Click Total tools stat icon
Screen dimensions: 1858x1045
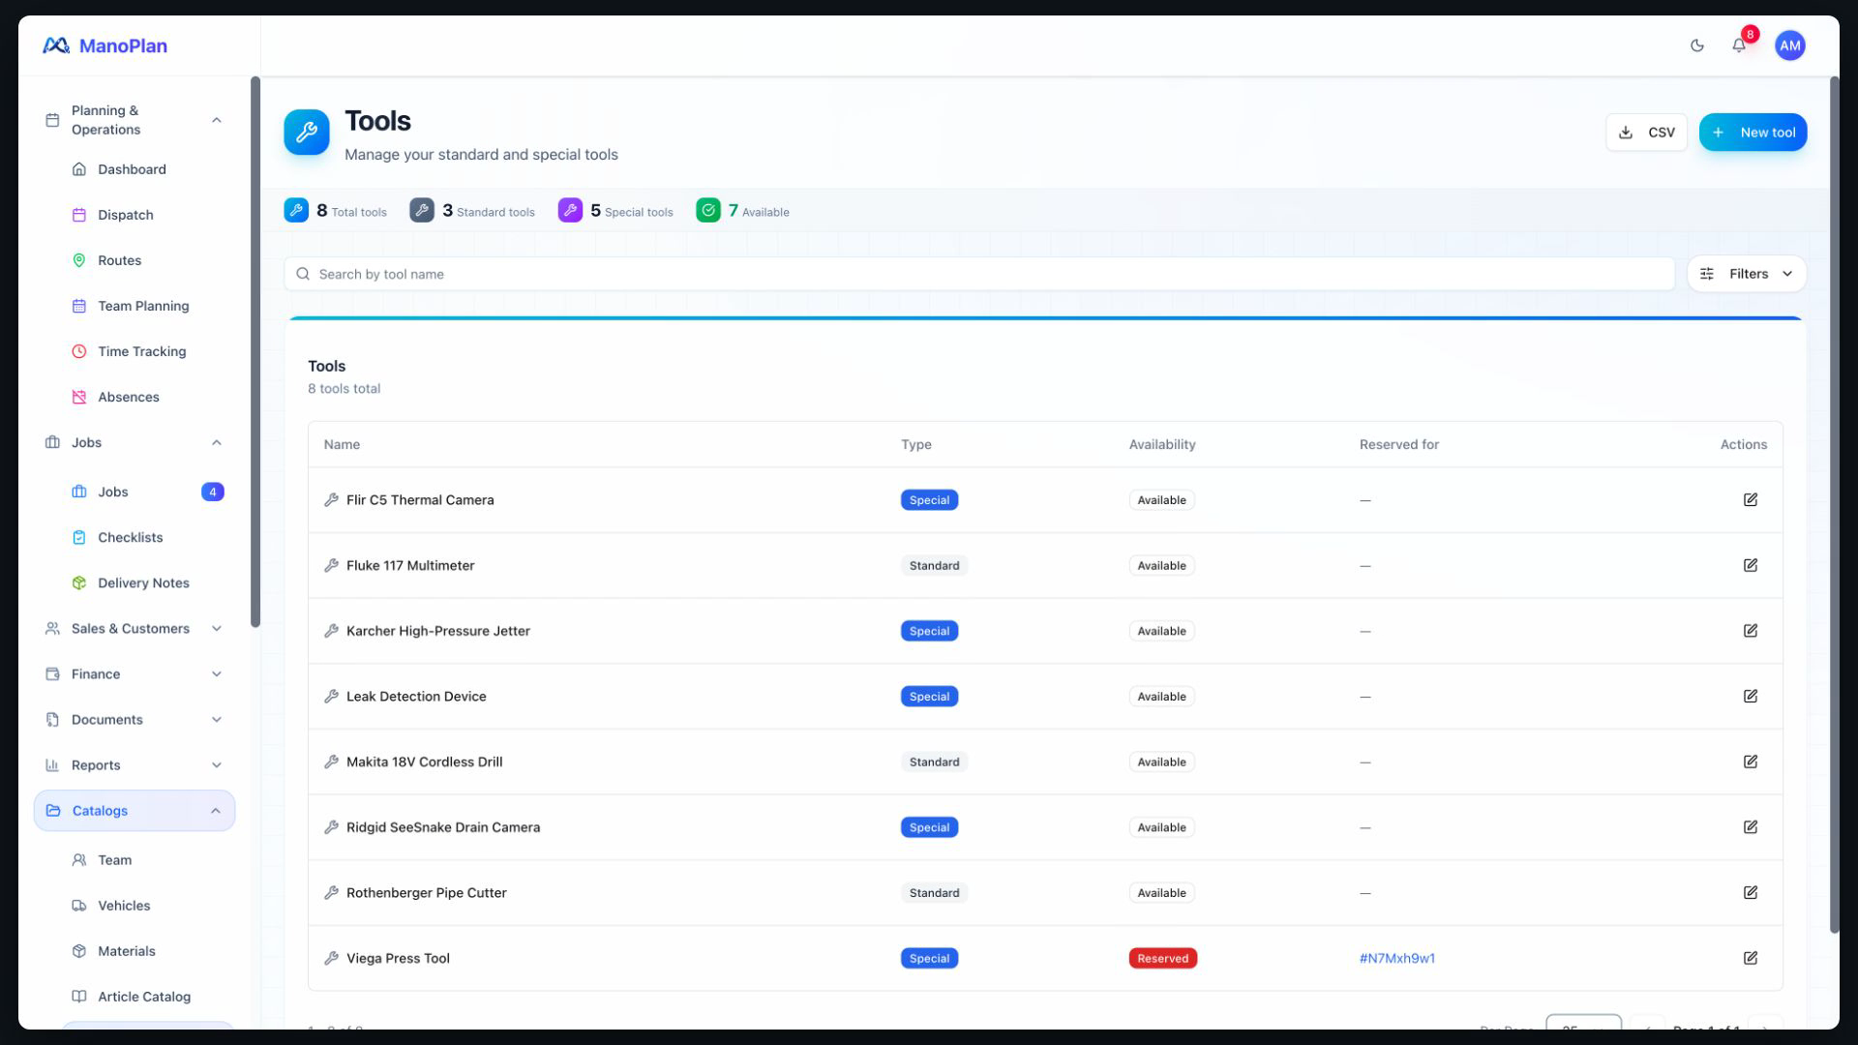pyautogui.click(x=296, y=210)
